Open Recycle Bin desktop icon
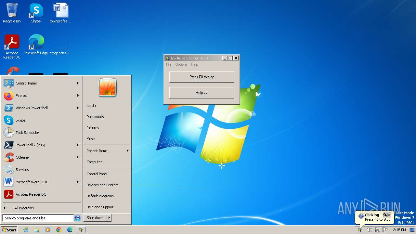416x234 pixels. [12, 13]
